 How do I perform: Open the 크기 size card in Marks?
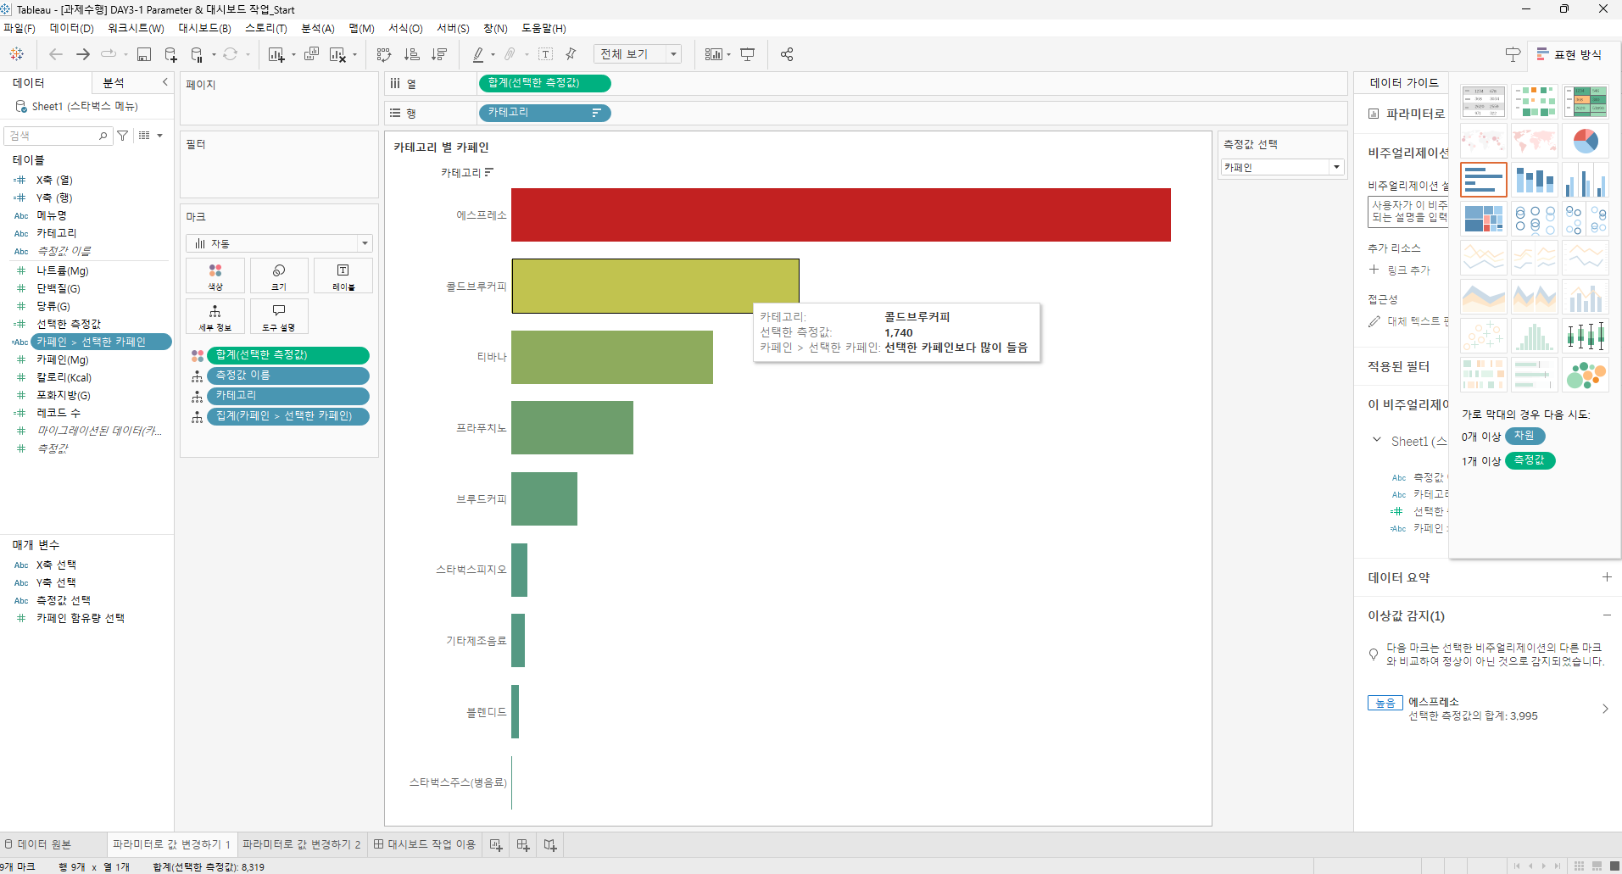point(279,276)
